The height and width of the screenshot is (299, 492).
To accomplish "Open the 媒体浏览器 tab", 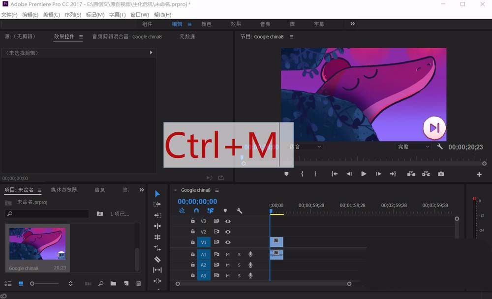I will pyautogui.click(x=63, y=190).
